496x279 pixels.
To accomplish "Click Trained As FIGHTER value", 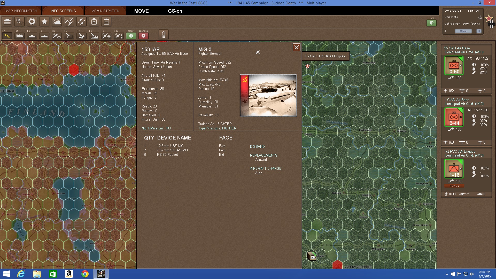I will tap(224, 124).
